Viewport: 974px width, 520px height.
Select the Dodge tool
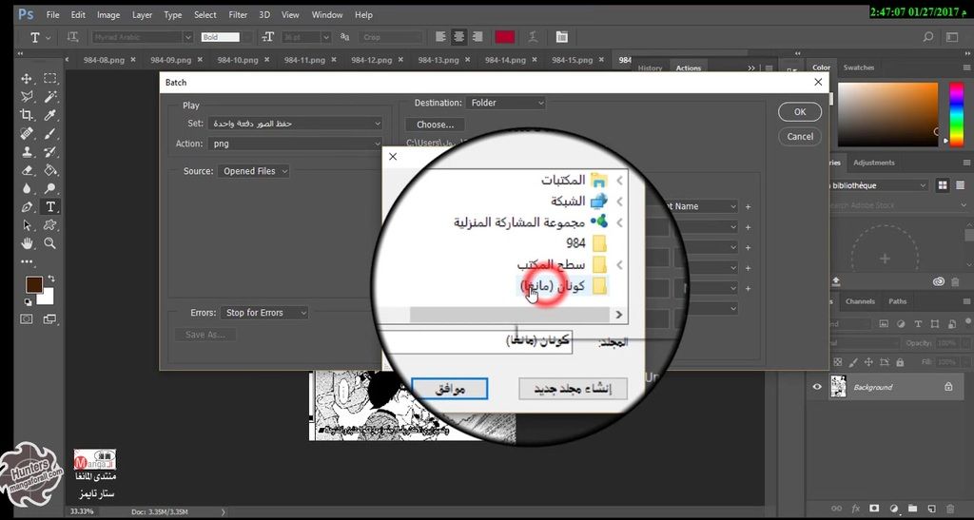50,188
